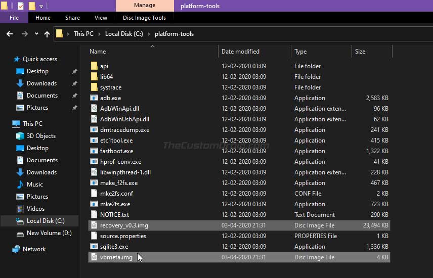Switch to the Share ribbon tab
This screenshot has width=433, height=278.
72,18
